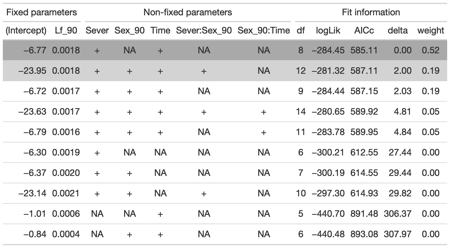The width and height of the screenshot is (450, 248).
Task: Click the Non-fixed parameters group header
Action: [188, 12]
